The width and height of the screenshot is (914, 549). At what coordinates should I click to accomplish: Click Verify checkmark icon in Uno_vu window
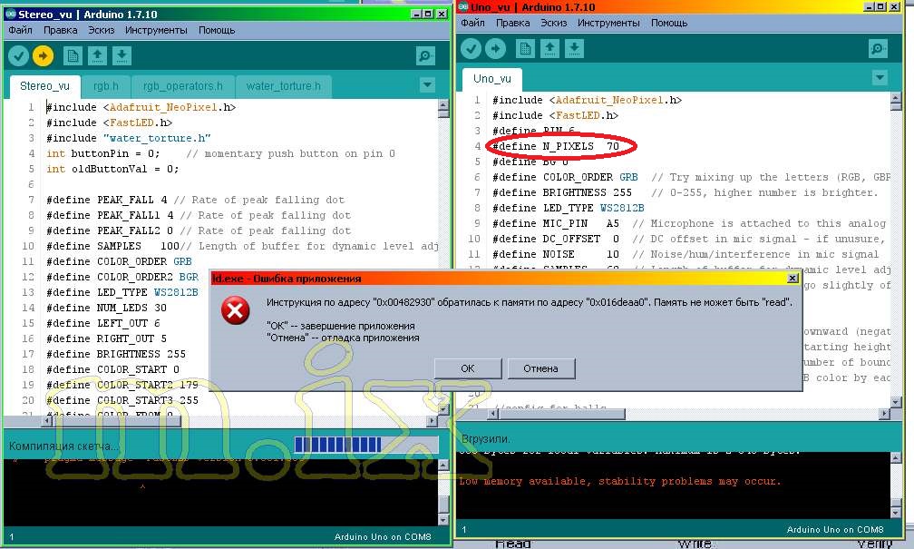pyautogui.click(x=471, y=49)
